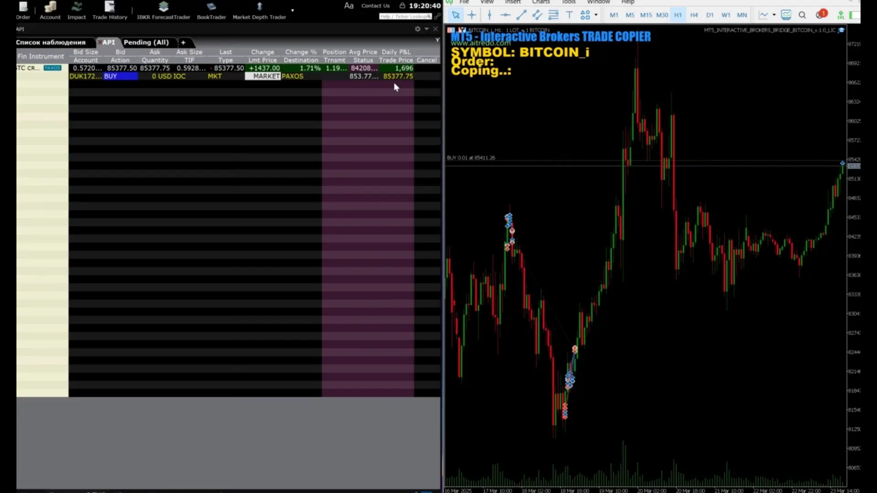Click the PAXOS badge in instrument row
This screenshot has width=877, height=493.
tap(53, 68)
